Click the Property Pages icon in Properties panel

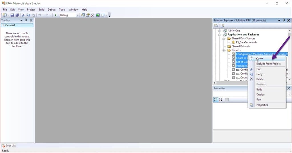227,100
